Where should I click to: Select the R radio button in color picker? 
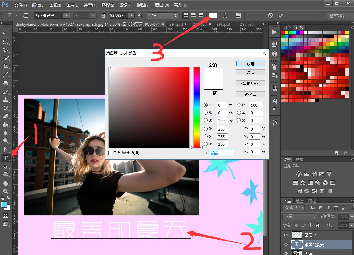[x=206, y=129]
